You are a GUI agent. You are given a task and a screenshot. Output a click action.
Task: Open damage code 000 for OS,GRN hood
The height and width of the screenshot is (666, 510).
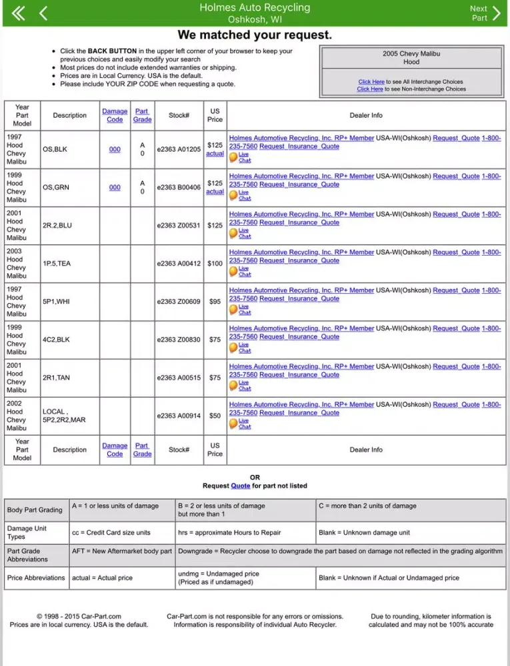click(115, 187)
